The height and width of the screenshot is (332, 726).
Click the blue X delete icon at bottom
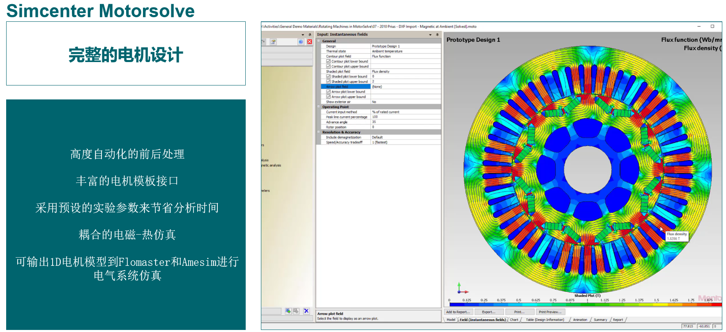pyautogui.click(x=306, y=311)
